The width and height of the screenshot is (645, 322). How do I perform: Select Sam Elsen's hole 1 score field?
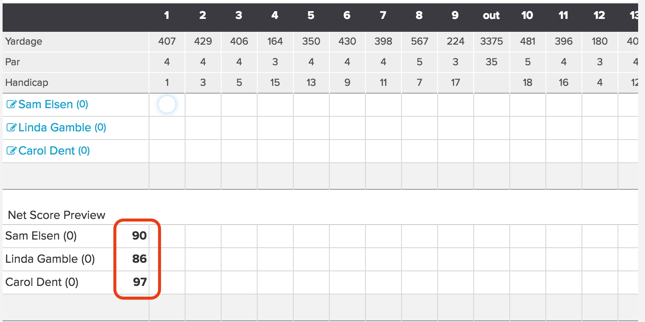point(167,104)
